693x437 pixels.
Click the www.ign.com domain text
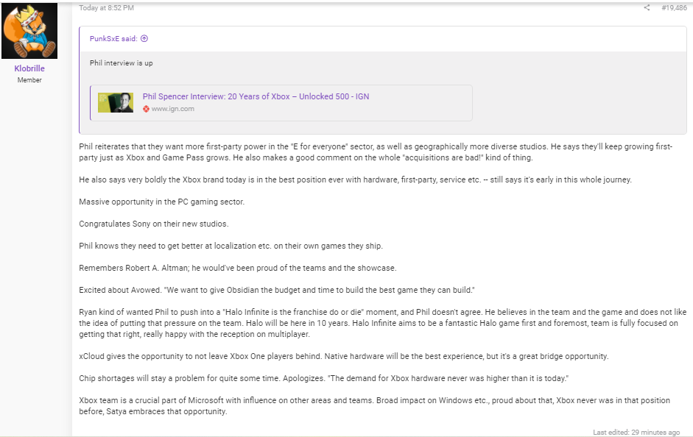173,109
